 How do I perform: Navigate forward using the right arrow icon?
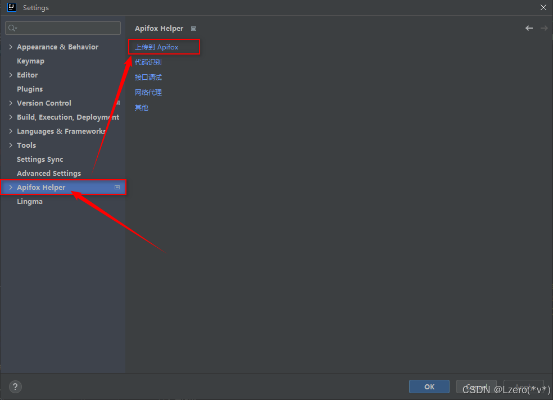(543, 28)
